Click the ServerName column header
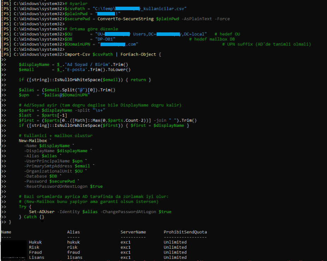This screenshot has width=327, height=261. click(x=133, y=232)
